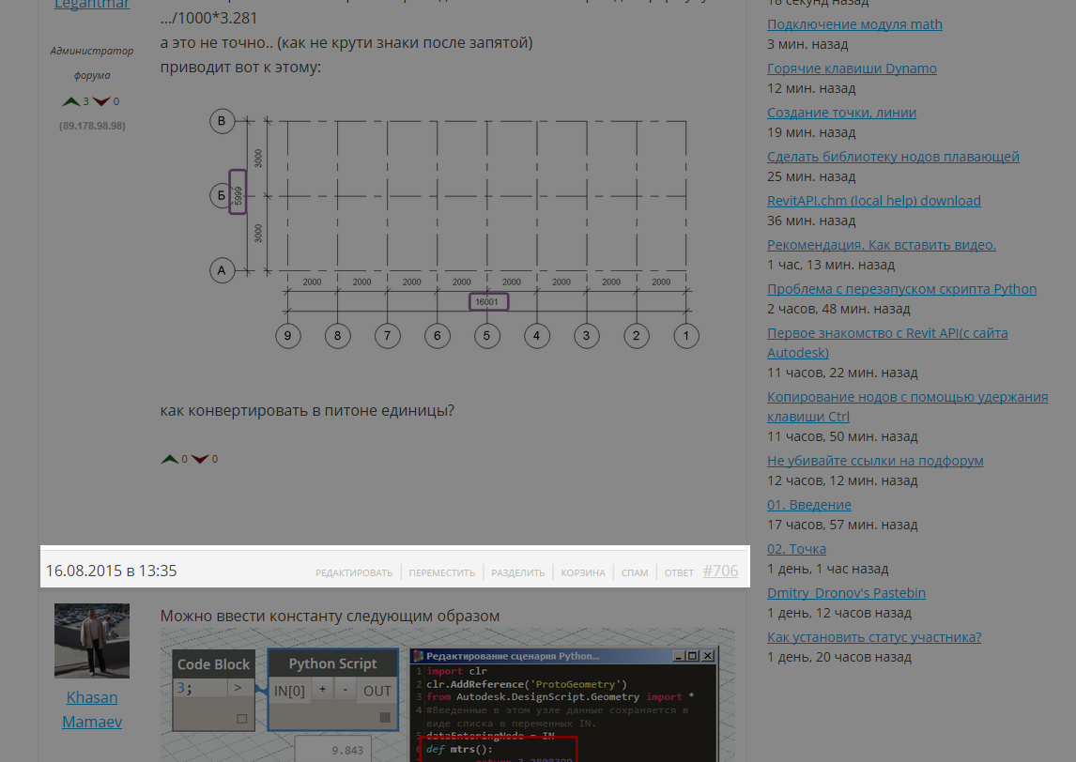
Task: Open Рекомендация. Как вставить видео. topic
Action: (881, 245)
